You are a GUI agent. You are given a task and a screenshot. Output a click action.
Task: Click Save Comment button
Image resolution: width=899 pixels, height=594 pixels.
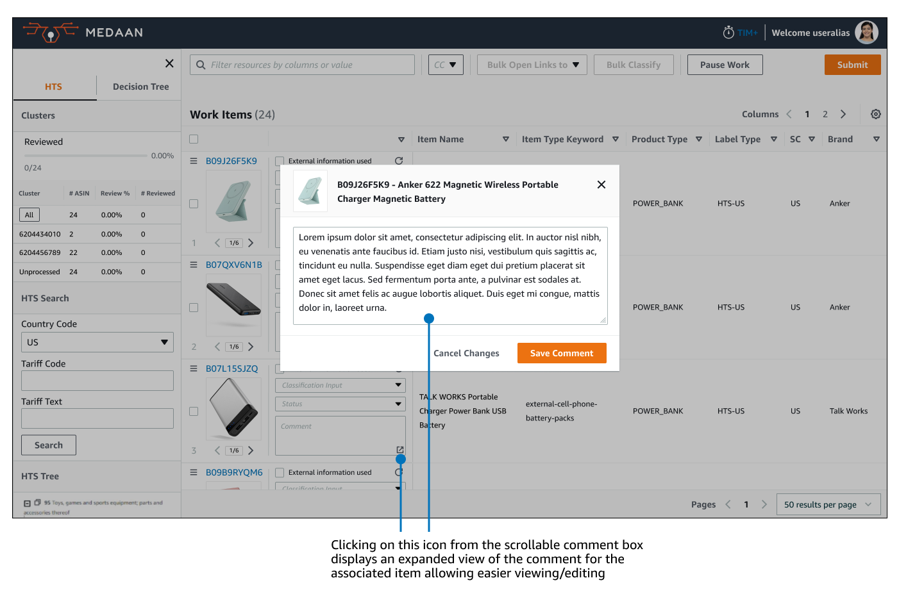click(x=562, y=353)
